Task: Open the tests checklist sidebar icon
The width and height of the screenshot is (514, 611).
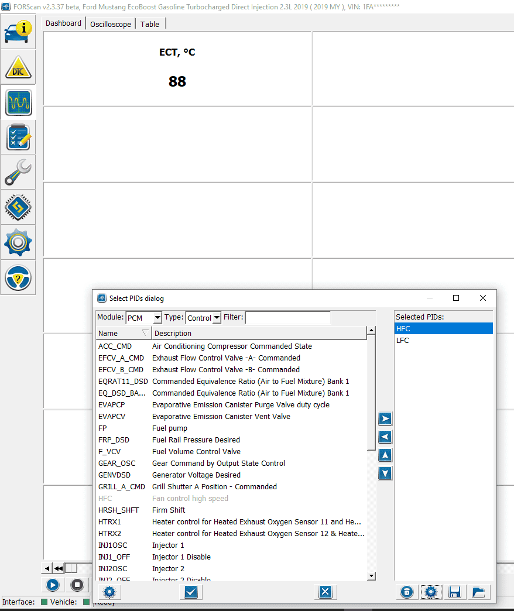Action: (x=18, y=137)
